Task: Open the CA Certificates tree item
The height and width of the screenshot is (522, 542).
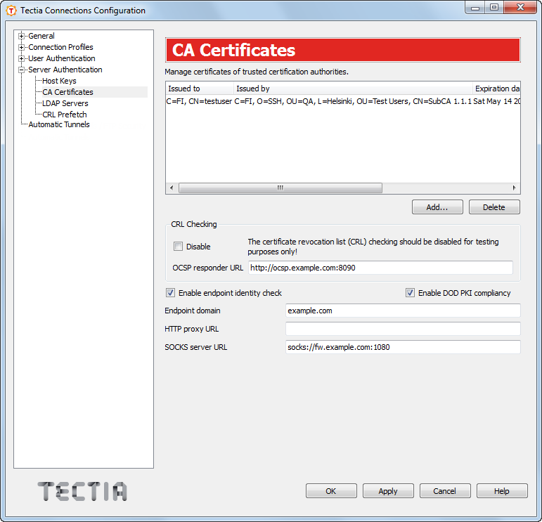Action: point(67,92)
